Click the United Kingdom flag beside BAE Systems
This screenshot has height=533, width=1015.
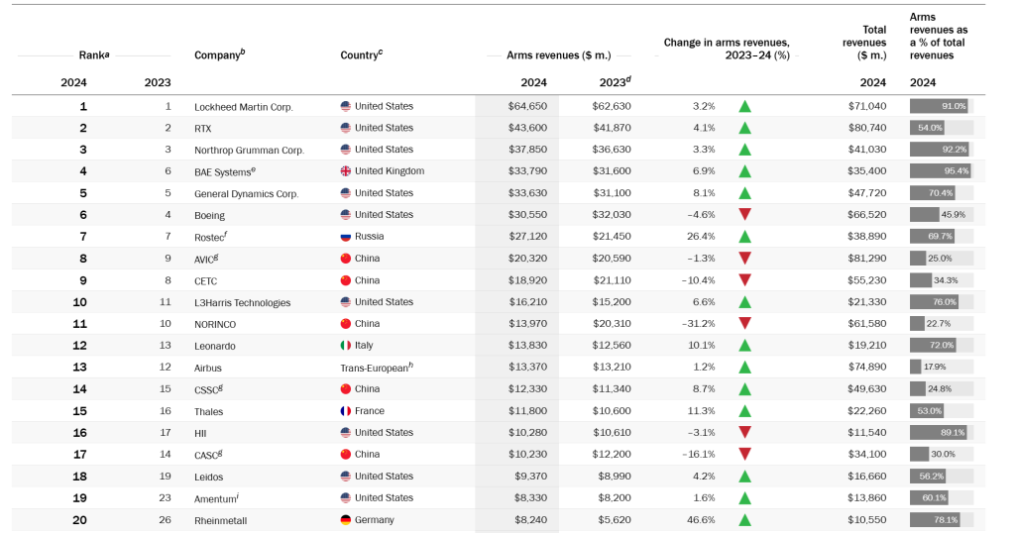tap(346, 171)
